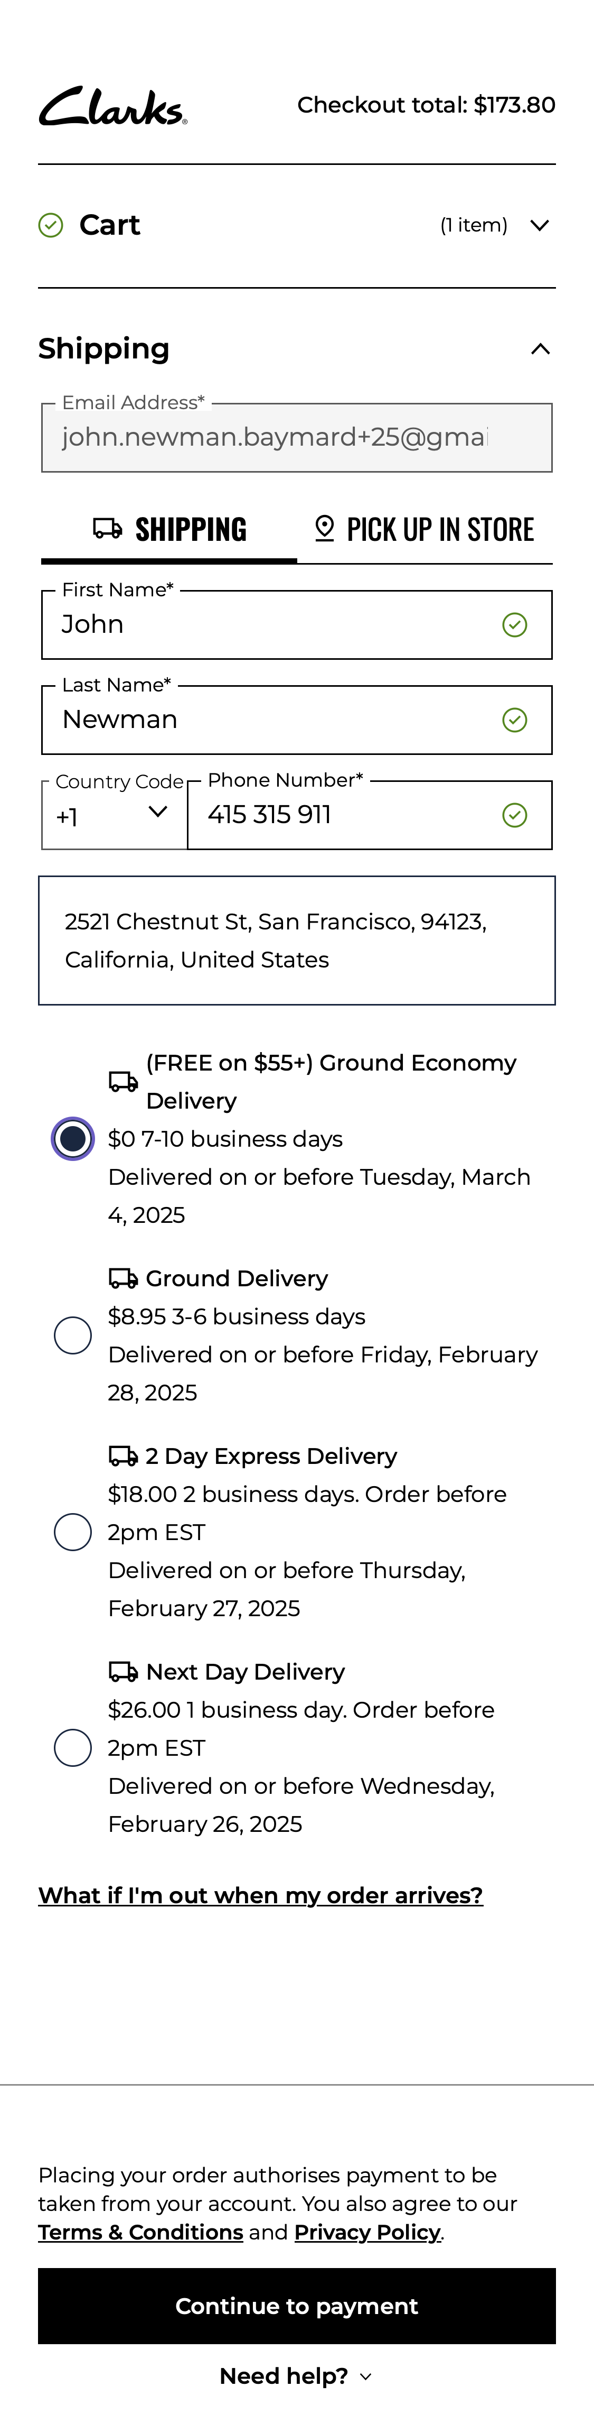Select Ground Delivery $8.95 radio button
The width and height of the screenshot is (594, 2433).
(73, 1335)
